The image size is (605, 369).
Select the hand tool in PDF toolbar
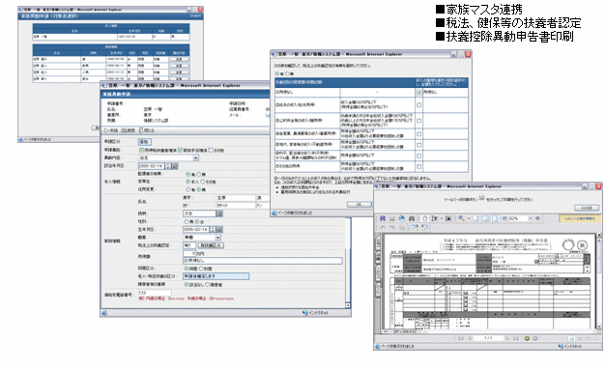click(424, 218)
